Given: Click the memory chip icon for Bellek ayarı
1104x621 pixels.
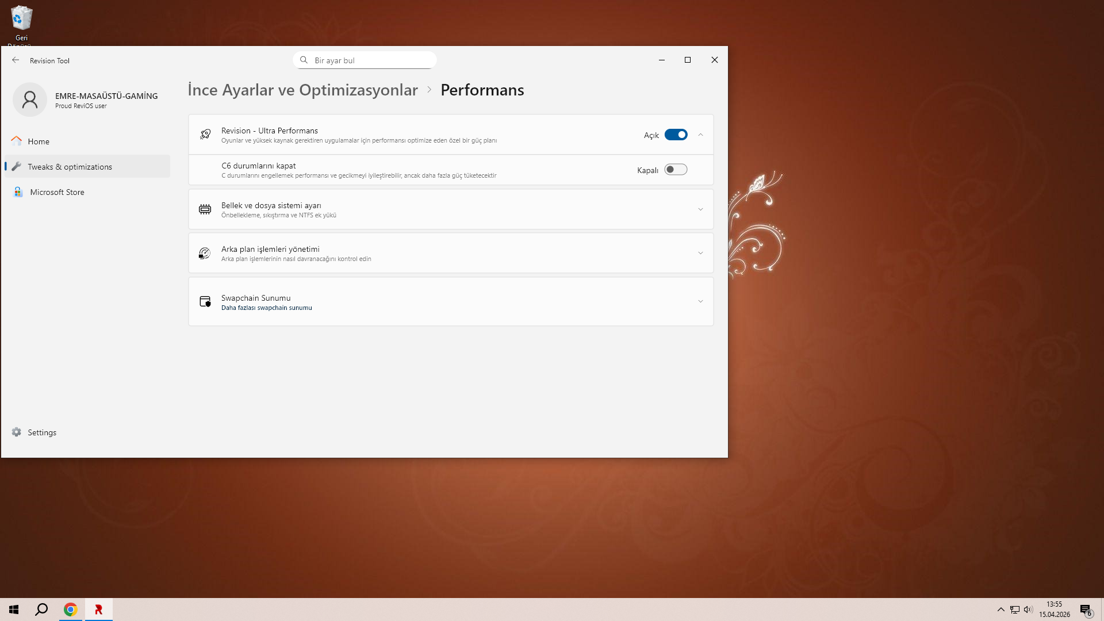Looking at the screenshot, I should point(205,209).
